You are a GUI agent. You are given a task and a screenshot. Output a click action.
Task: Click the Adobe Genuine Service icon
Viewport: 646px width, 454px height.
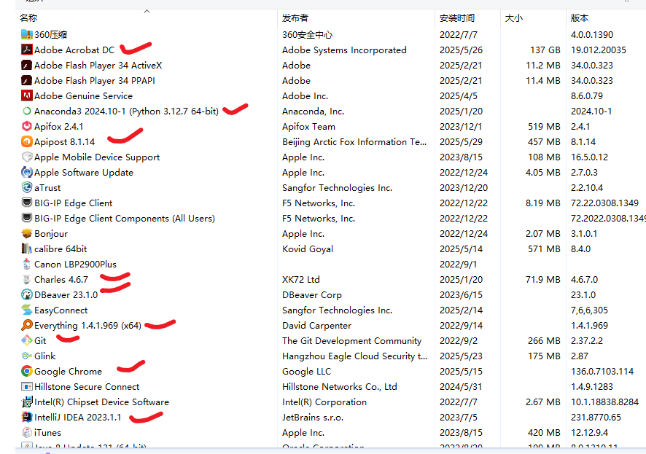[27, 95]
